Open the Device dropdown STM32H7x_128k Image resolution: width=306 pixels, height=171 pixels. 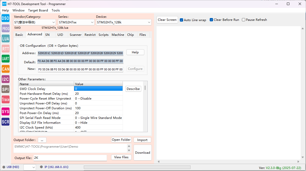124,22
